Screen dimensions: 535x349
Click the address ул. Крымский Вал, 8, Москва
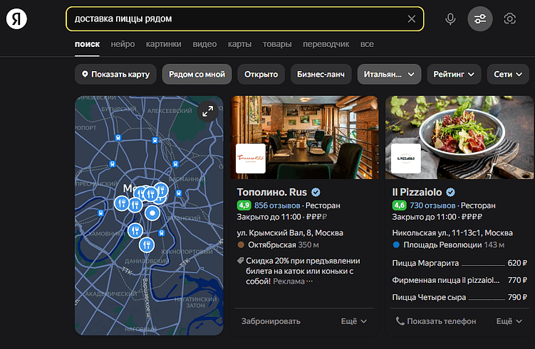(290, 233)
